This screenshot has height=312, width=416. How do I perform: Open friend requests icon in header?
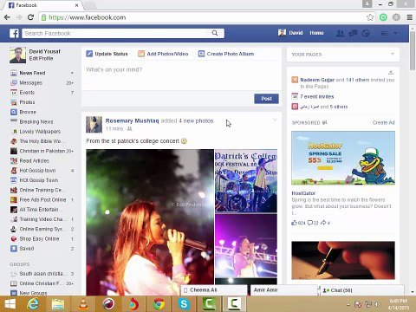click(x=341, y=33)
